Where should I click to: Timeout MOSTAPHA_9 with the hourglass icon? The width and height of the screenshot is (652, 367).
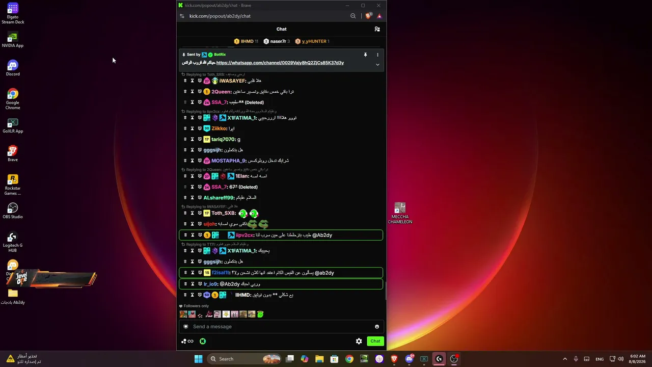pyautogui.click(x=192, y=161)
